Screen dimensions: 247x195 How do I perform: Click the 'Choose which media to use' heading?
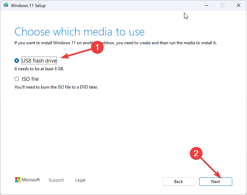[x=80, y=32]
